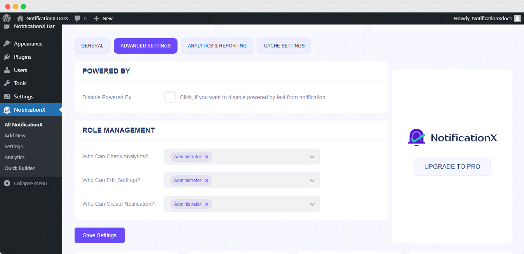Click the green macOS fullscreen button
524x254 pixels.
point(23,7)
